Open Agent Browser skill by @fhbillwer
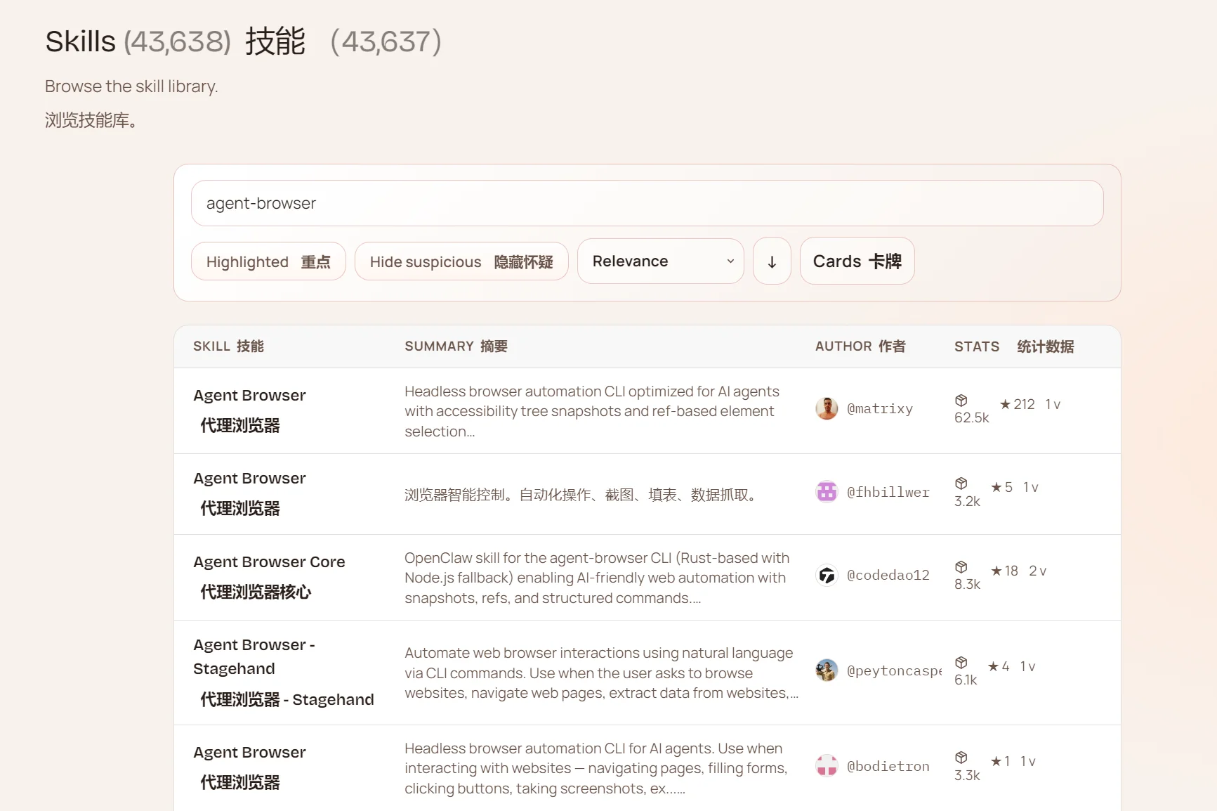Viewport: 1217px width, 811px height. click(x=249, y=479)
